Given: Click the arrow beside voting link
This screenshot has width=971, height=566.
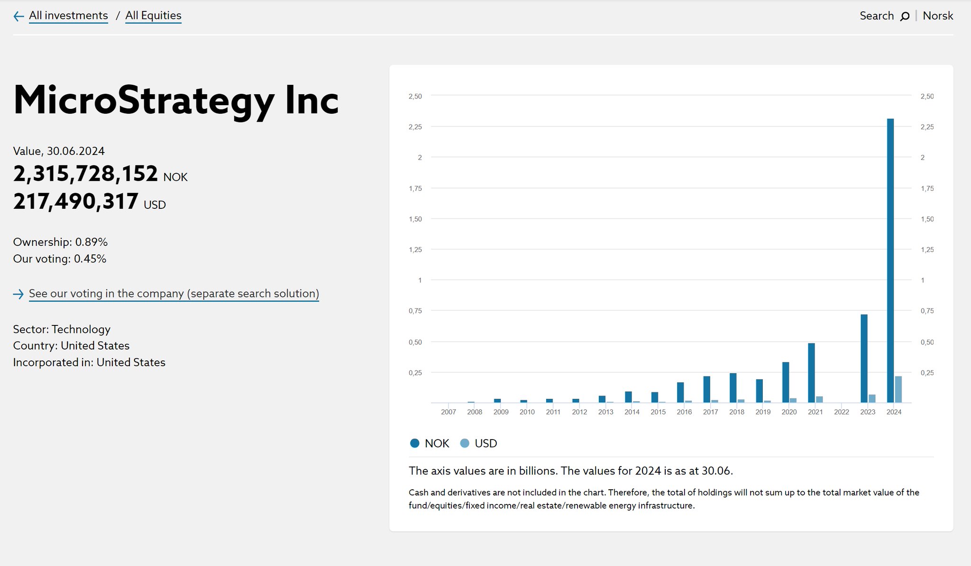Looking at the screenshot, I should point(18,295).
